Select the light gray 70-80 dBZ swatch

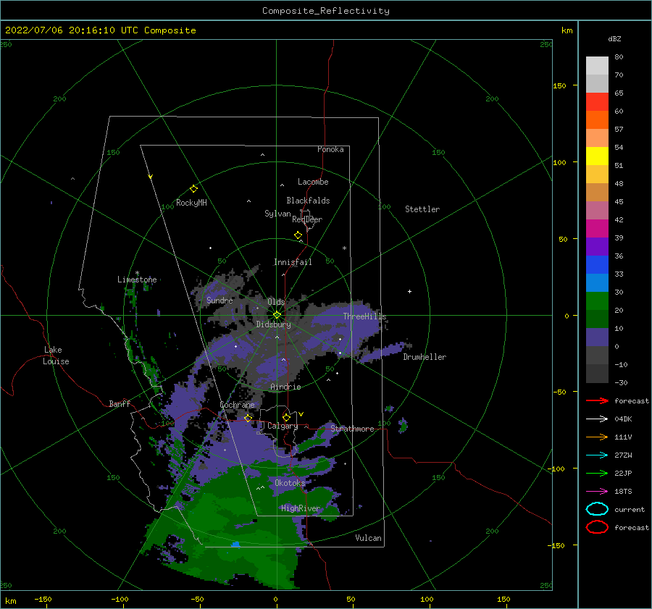(x=597, y=66)
